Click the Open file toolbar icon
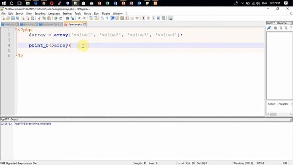 [x=8, y=18]
